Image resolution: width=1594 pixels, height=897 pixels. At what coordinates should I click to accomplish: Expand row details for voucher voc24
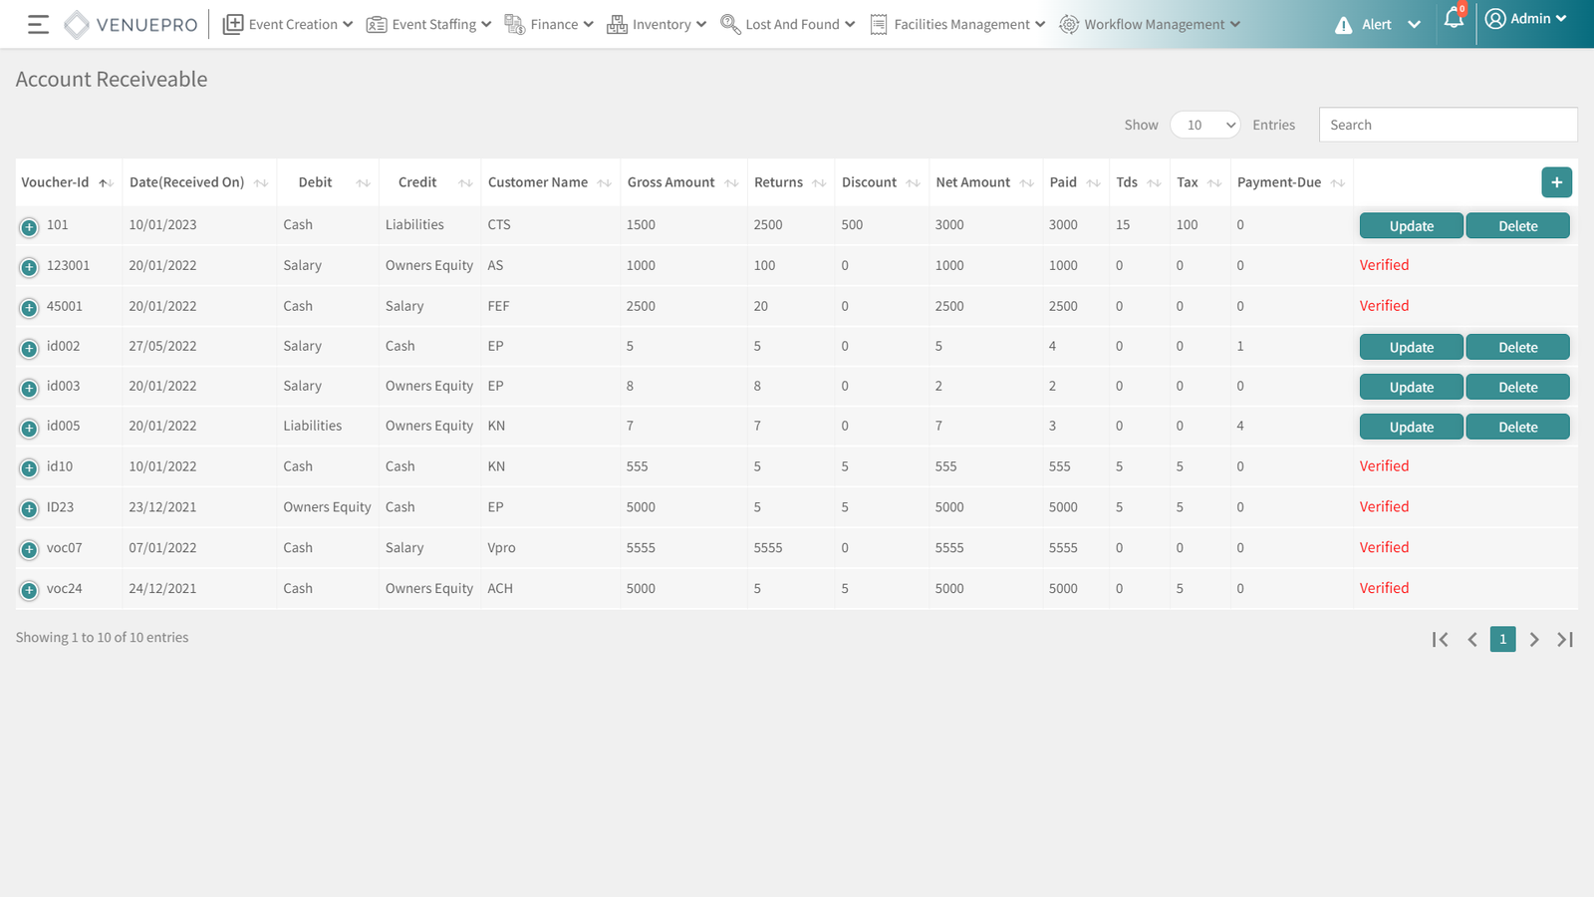point(29,591)
